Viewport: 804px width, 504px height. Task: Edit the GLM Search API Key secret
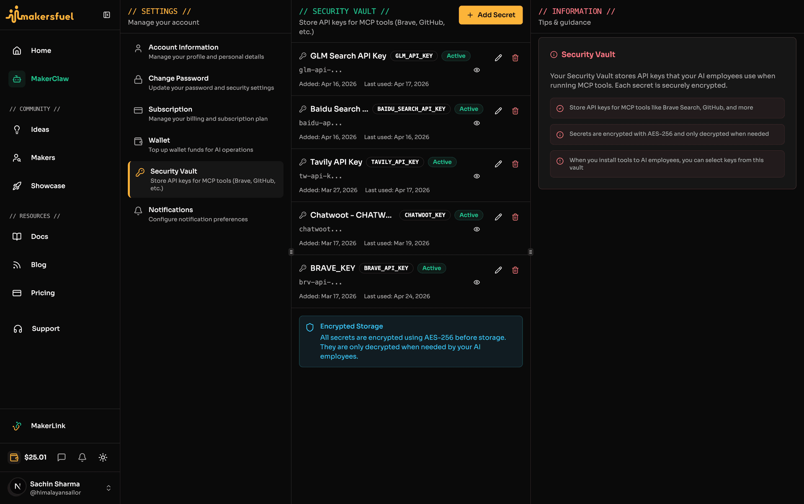point(498,58)
